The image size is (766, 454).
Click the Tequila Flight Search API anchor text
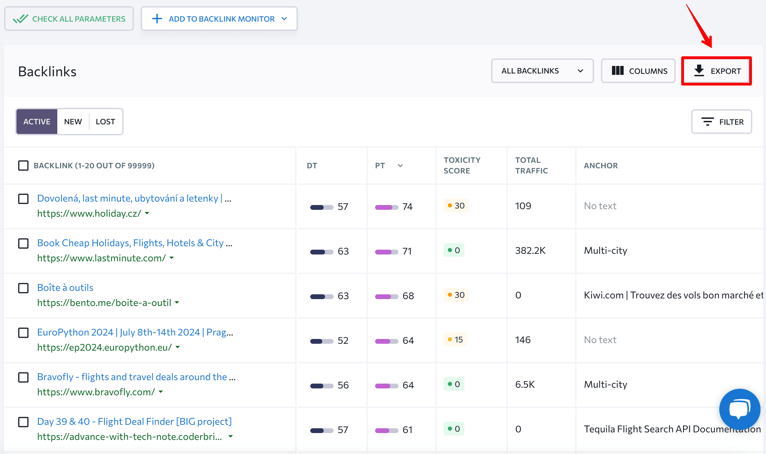pos(672,429)
